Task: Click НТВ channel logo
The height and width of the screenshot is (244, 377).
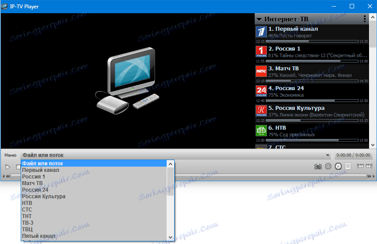Action: 261,130
